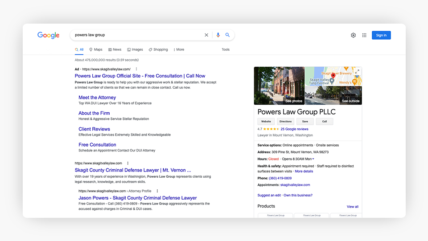Screen dimensions: 428x241
Task: Open the More search categories menu
Action: click(179, 49)
